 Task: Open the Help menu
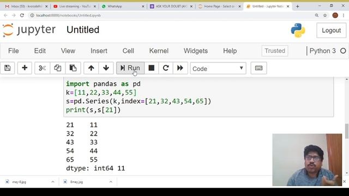click(x=230, y=51)
